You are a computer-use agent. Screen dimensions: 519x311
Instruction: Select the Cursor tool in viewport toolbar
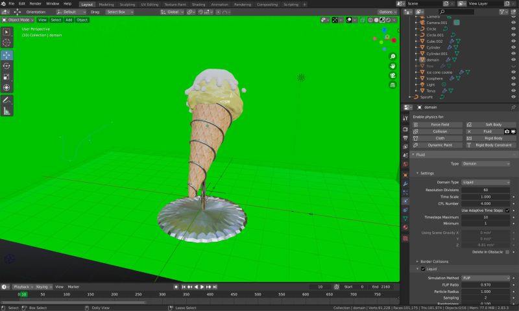pos(6,43)
